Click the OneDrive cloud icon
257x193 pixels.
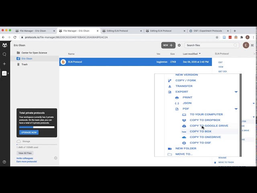pos(184,137)
